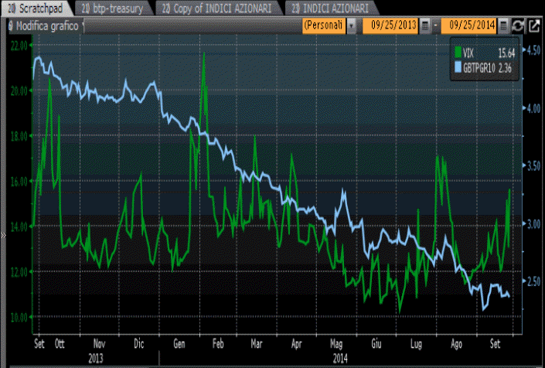Open calendar picker for end date 09/25/2014
This screenshot has width=545, height=368.
point(503,26)
